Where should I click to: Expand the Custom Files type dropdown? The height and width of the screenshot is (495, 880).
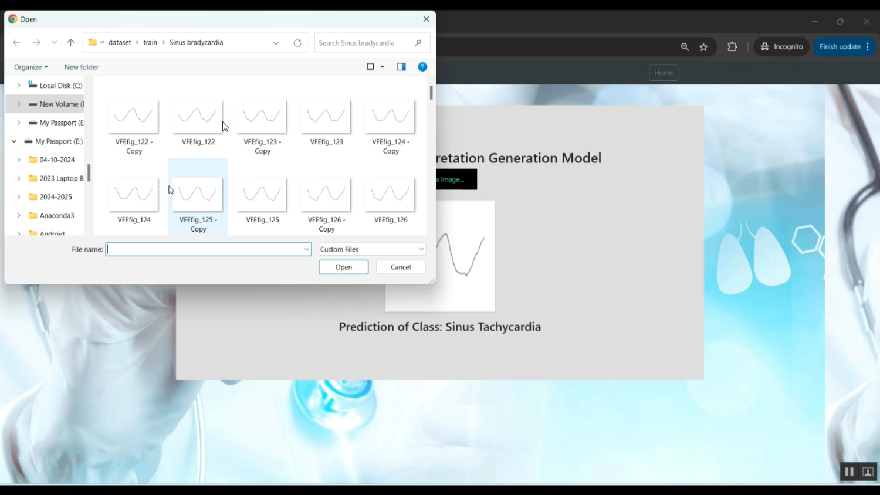[x=421, y=249]
